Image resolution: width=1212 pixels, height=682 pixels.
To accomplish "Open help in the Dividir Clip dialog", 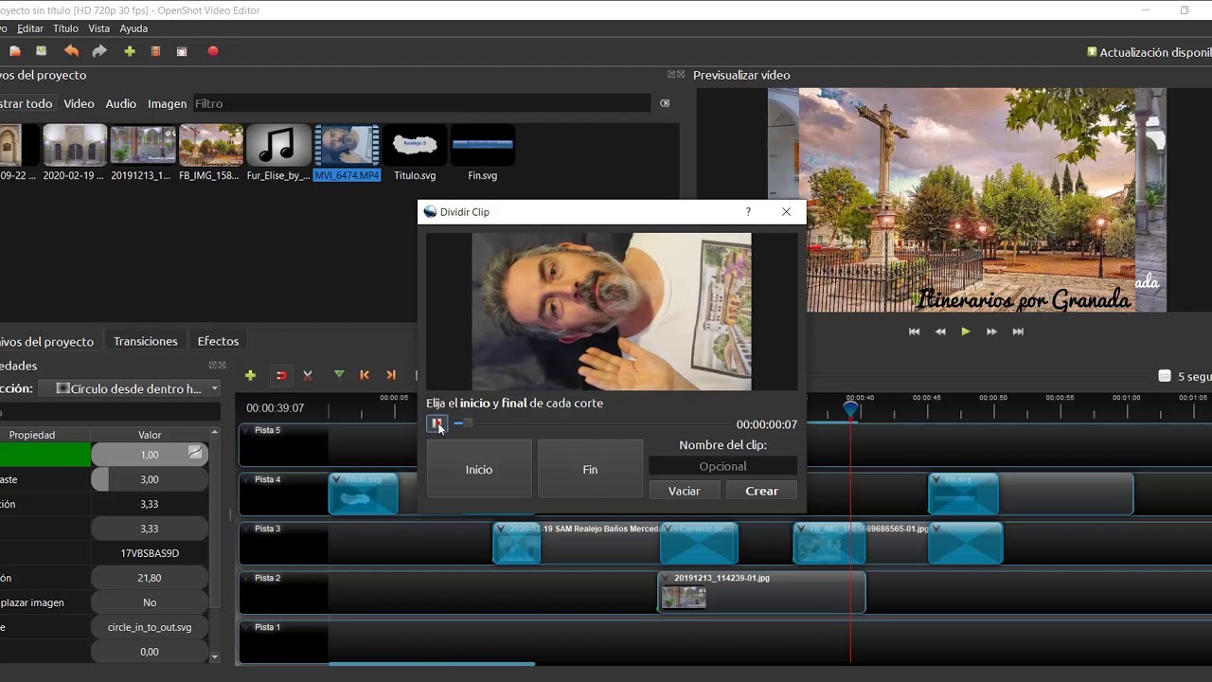I will click(x=748, y=212).
